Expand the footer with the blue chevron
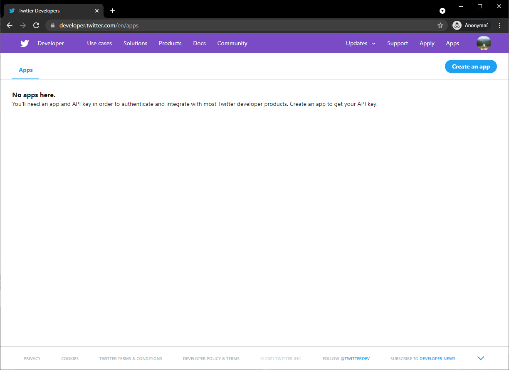 [x=481, y=358]
